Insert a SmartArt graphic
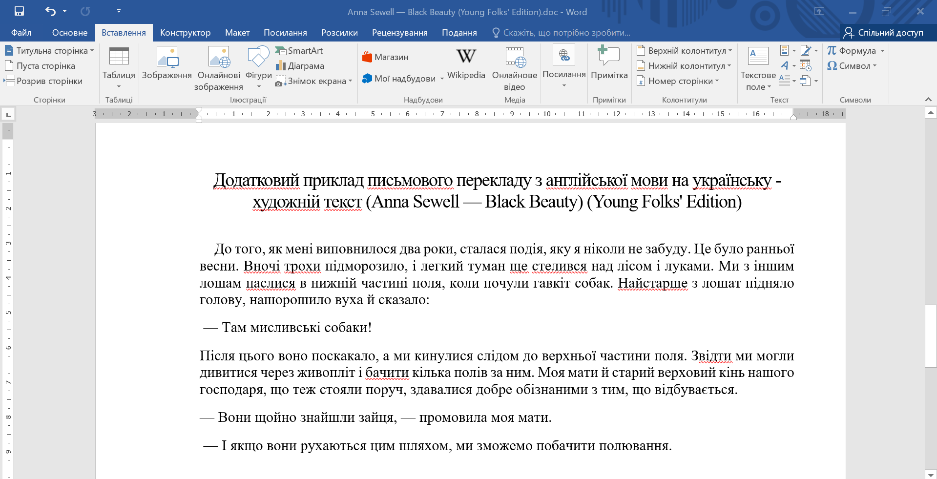 point(299,51)
